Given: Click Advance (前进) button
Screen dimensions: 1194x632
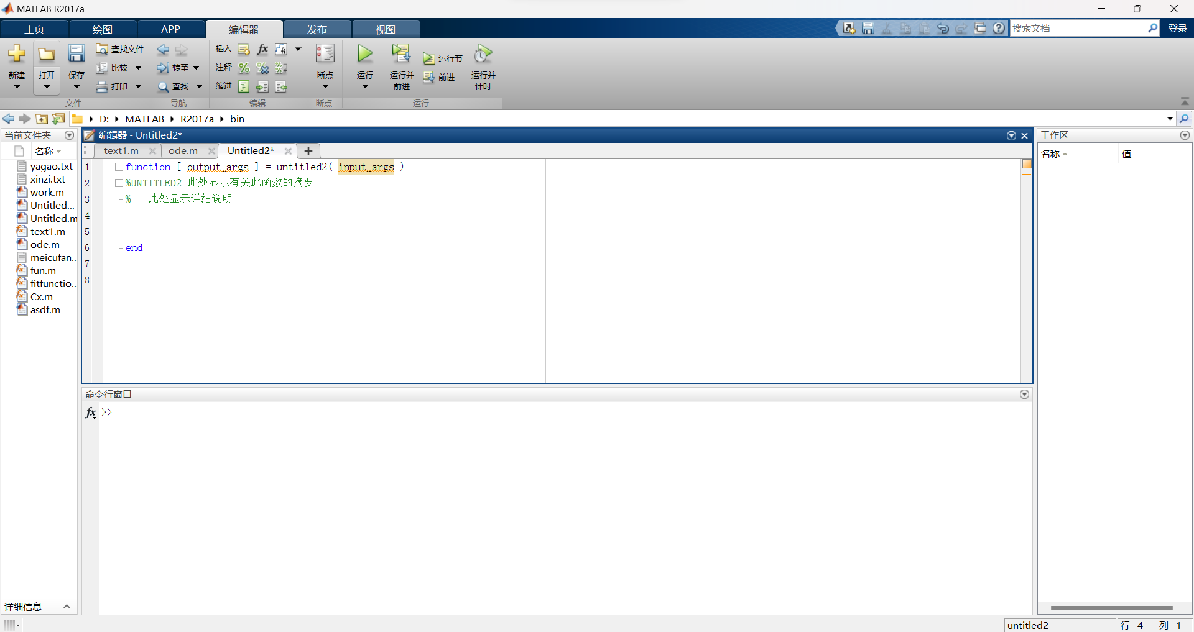Looking at the screenshot, I should click(439, 77).
